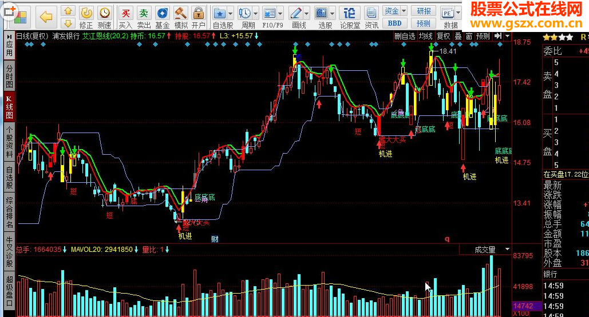This screenshot has height=317, width=589.
Task: Open the 模拟 simulation gavel icon
Action: (181, 18)
